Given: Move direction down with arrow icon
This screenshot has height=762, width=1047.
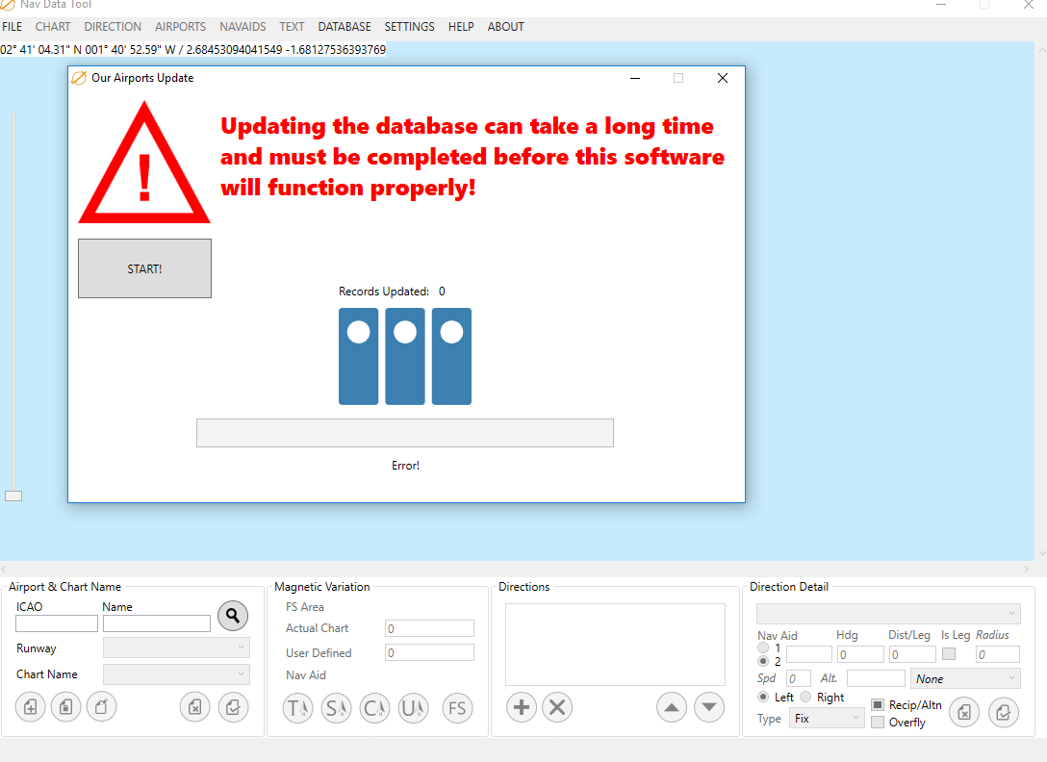Looking at the screenshot, I should 709,708.
